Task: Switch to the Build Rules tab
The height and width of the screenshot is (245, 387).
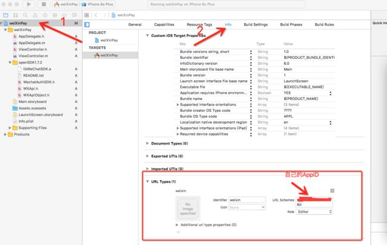Action: click(x=324, y=24)
